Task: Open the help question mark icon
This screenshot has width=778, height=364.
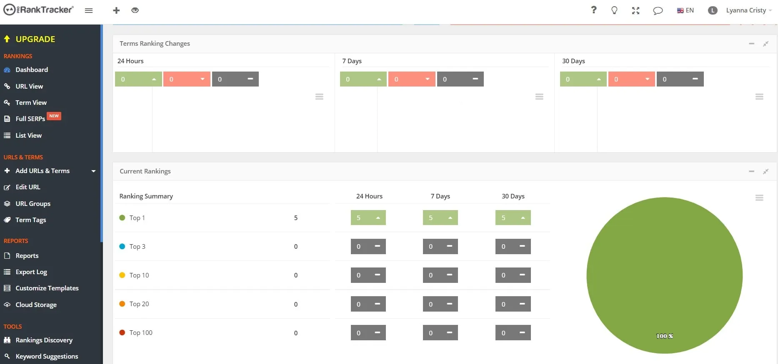Action: pyautogui.click(x=594, y=10)
